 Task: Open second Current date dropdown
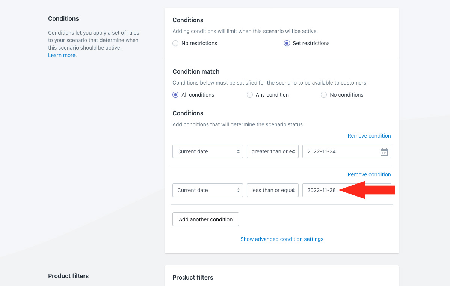[x=208, y=190]
